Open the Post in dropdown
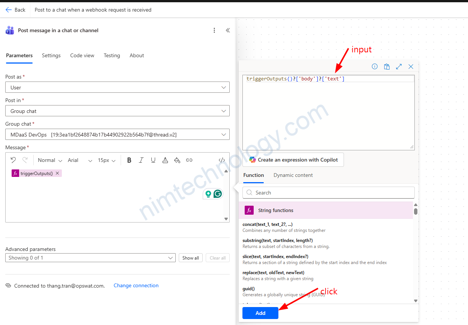 point(117,111)
